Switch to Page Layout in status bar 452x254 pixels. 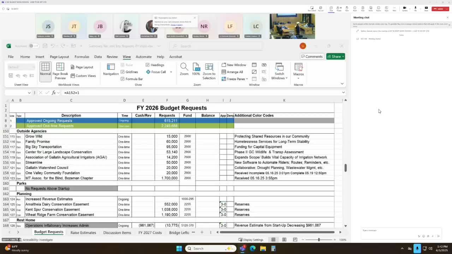[x=284, y=240]
